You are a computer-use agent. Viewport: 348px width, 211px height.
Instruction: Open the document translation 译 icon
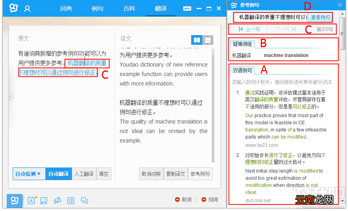[x=71, y=201]
